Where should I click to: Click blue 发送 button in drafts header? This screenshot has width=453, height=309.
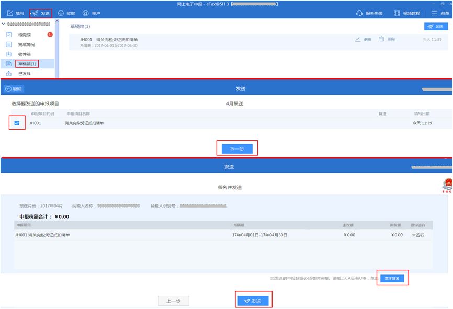(x=435, y=26)
